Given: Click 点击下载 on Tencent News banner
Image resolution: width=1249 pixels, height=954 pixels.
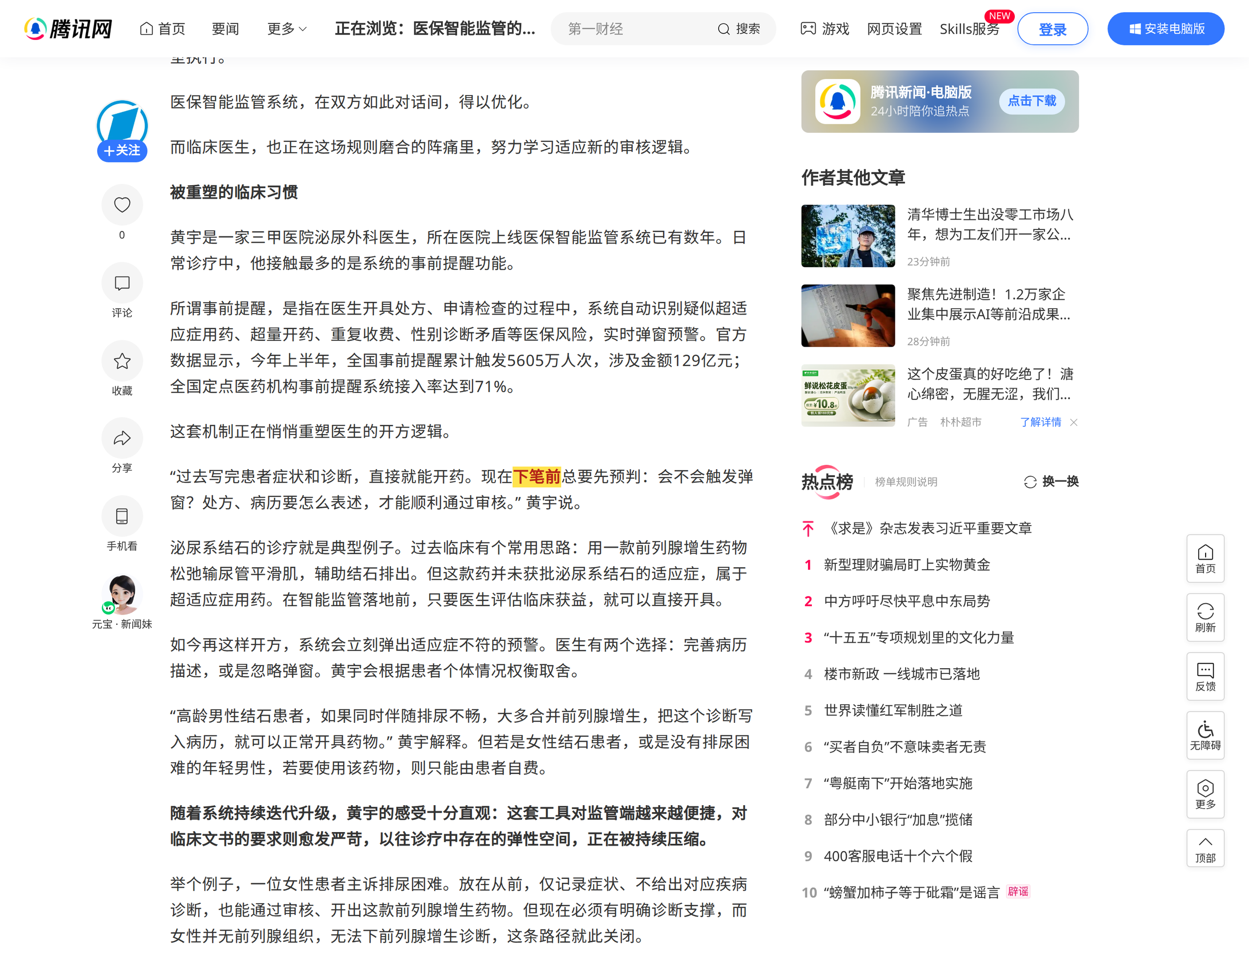Looking at the screenshot, I should pos(1031,101).
